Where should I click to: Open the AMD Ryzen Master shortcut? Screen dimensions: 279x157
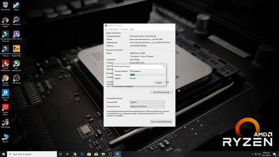tap(5, 22)
